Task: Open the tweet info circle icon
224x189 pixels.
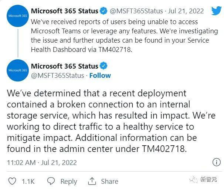Action: pos(216,163)
